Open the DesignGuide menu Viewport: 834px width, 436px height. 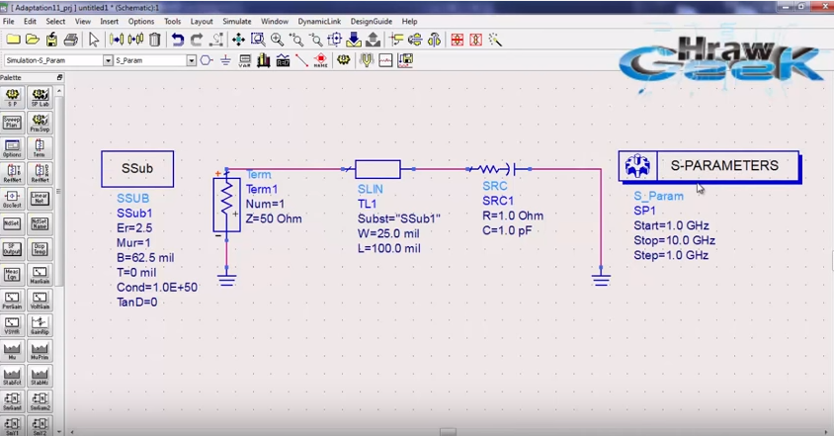click(x=372, y=22)
